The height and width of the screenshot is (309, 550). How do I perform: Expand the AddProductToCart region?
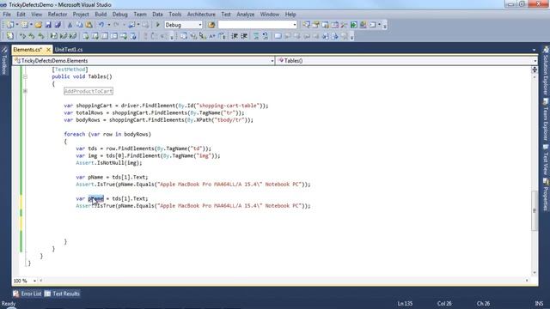click(x=25, y=91)
